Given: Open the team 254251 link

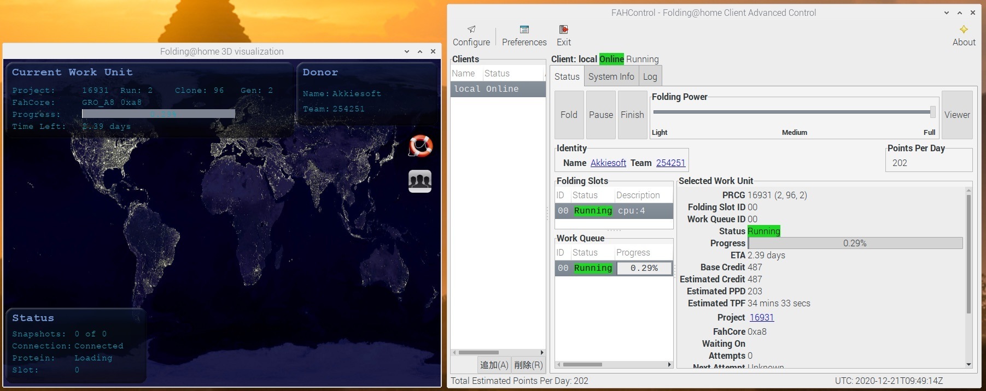Looking at the screenshot, I should [670, 163].
